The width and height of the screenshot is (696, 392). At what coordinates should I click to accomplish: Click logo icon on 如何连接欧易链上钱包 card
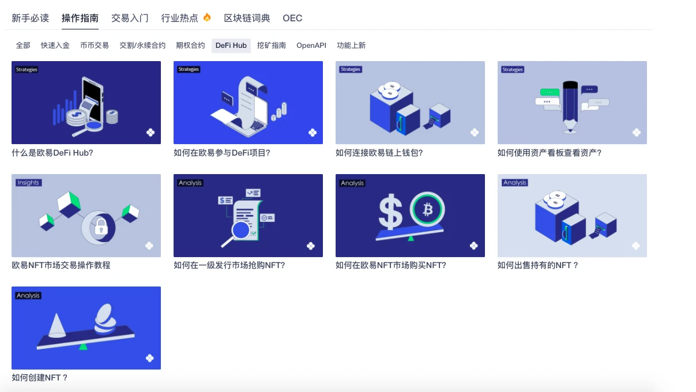coord(475,133)
